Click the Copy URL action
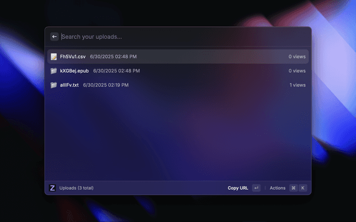Image resolution: width=356 pixels, height=222 pixels. click(x=238, y=188)
